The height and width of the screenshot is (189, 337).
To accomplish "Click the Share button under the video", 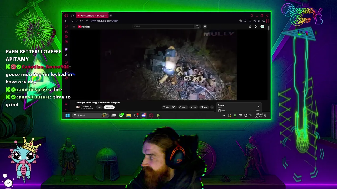I will coord(183,107).
